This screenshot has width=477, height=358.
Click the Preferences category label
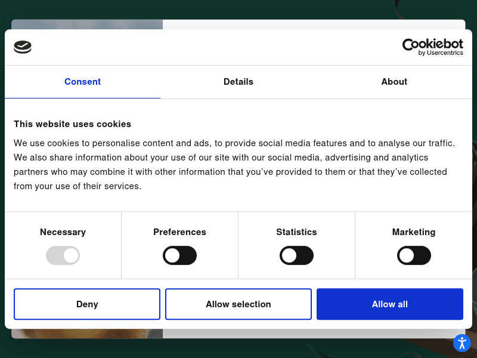pyautogui.click(x=179, y=232)
